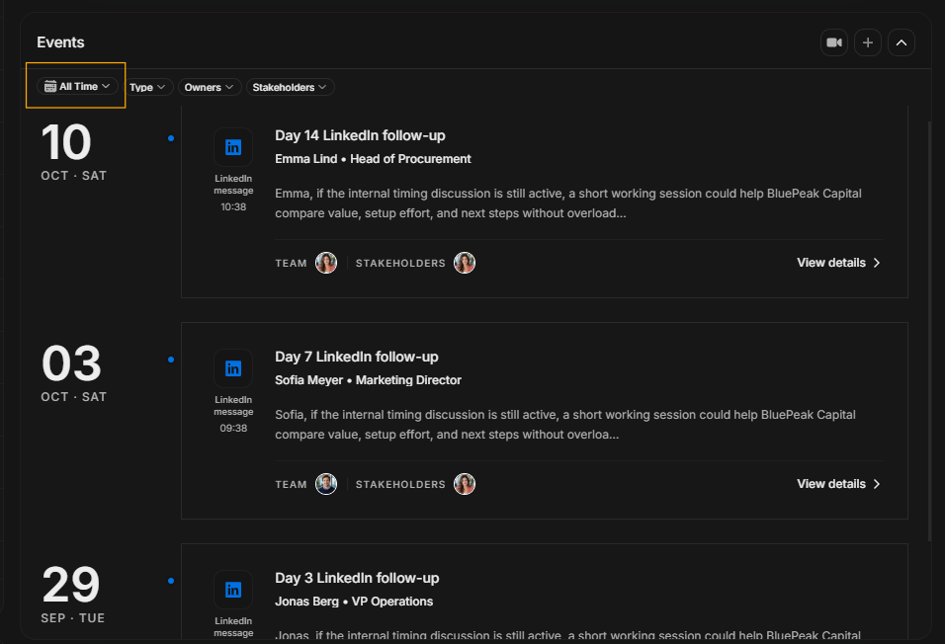The image size is (945, 644).
Task: Click the Events panel heading
Action: (60, 42)
